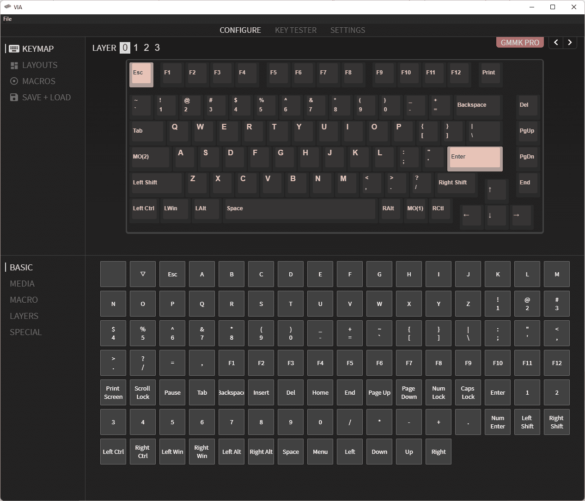The height and width of the screenshot is (501, 585).
Task: Choose the Caps Lock keycode
Action: 468,392
